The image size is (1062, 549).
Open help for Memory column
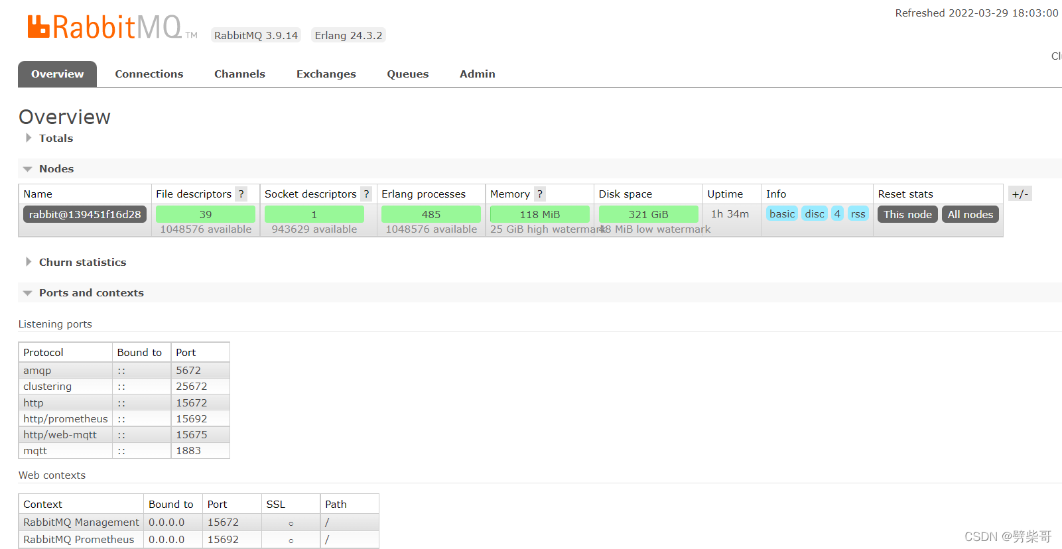click(x=540, y=194)
